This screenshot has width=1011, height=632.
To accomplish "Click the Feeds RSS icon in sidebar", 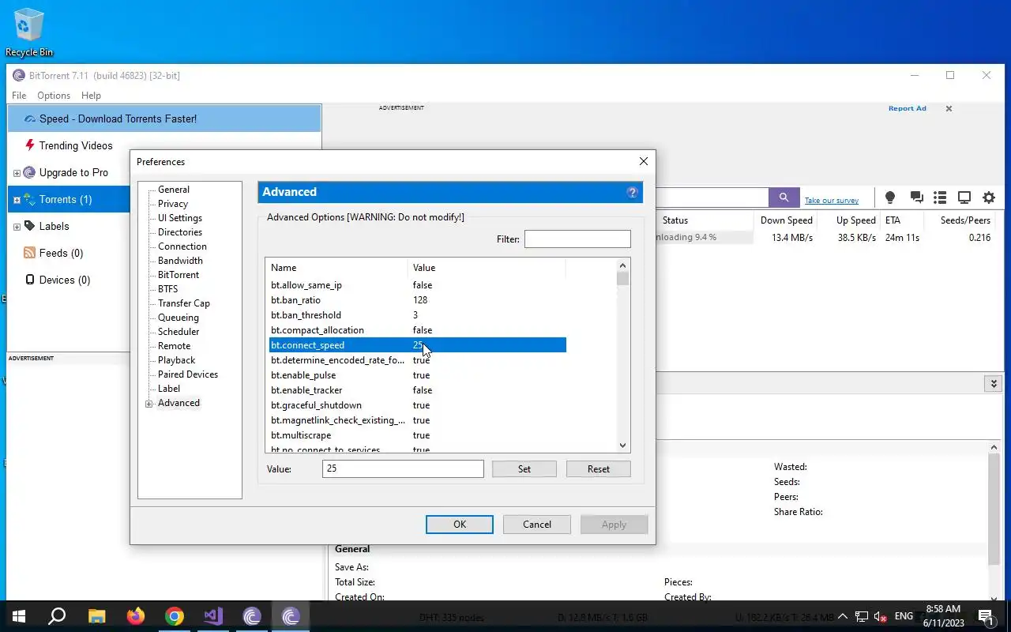I will pos(30,253).
